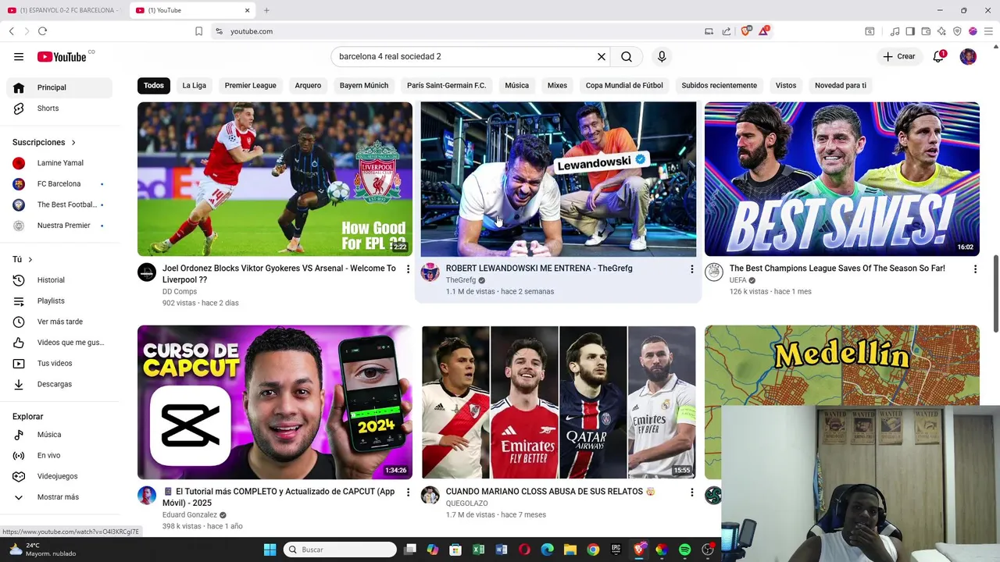Open the Best Saves video thumbnail

point(841,179)
